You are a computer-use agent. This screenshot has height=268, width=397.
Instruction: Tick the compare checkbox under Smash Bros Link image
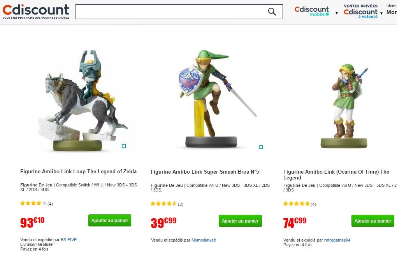[261, 147]
